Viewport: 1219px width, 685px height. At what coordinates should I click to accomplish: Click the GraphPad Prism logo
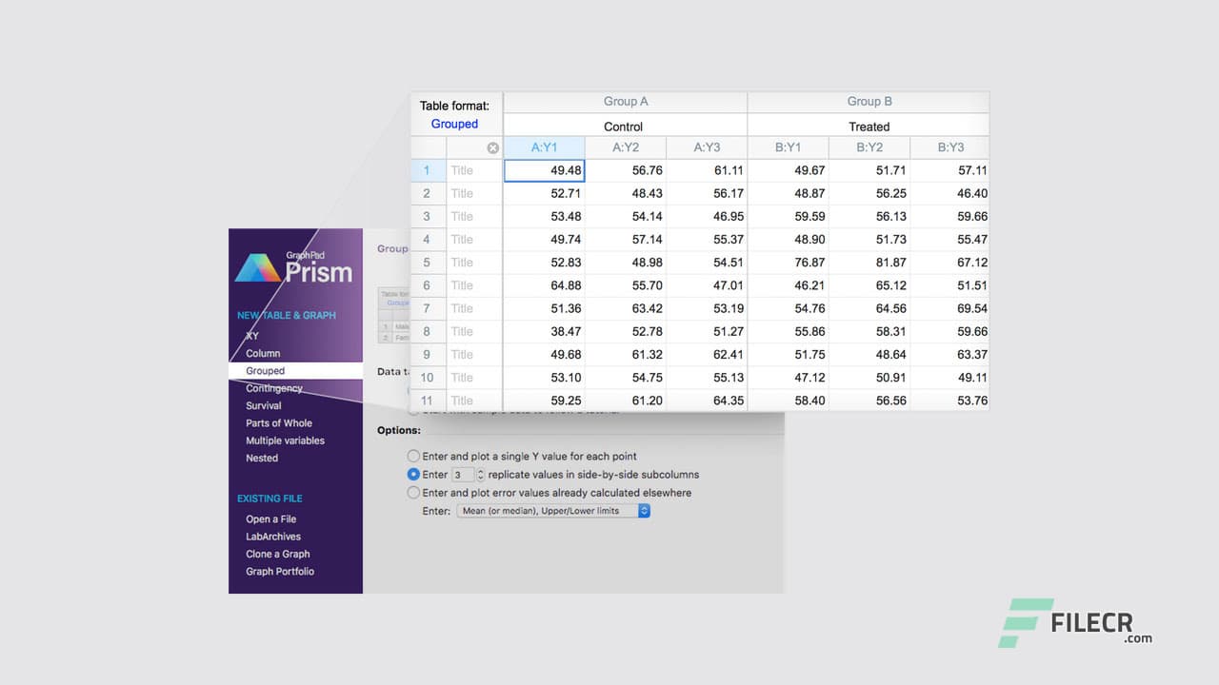295,264
